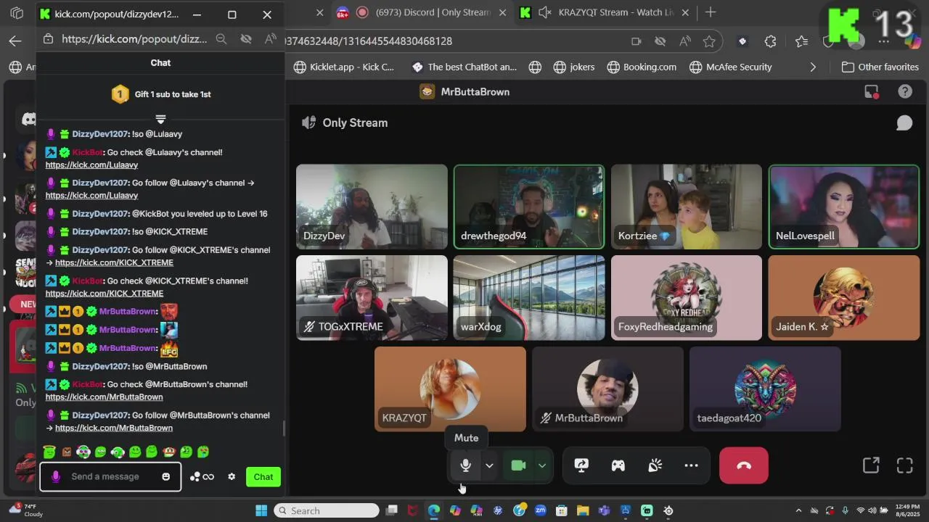Image resolution: width=929 pixels, height=522 pixels.
Task: Select warXdog video tile
Action: 529,297
